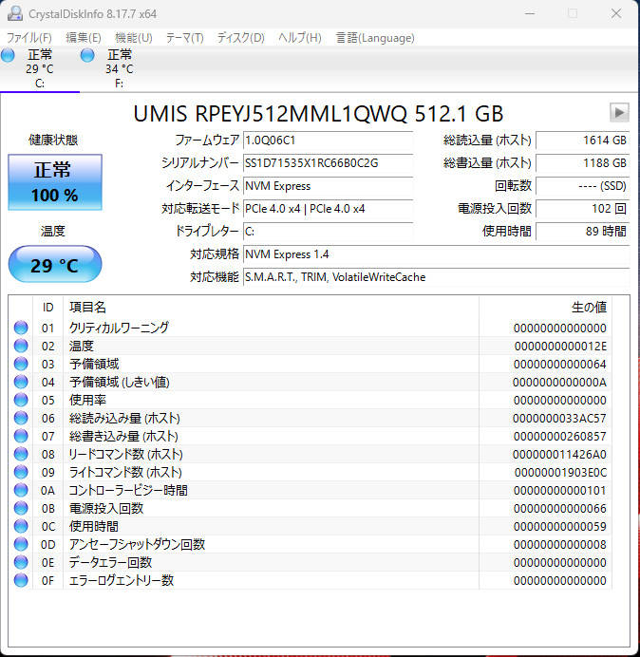Click the interface field NVM Express
Viewport: 640px width, 657px height.
click(329, 186)
